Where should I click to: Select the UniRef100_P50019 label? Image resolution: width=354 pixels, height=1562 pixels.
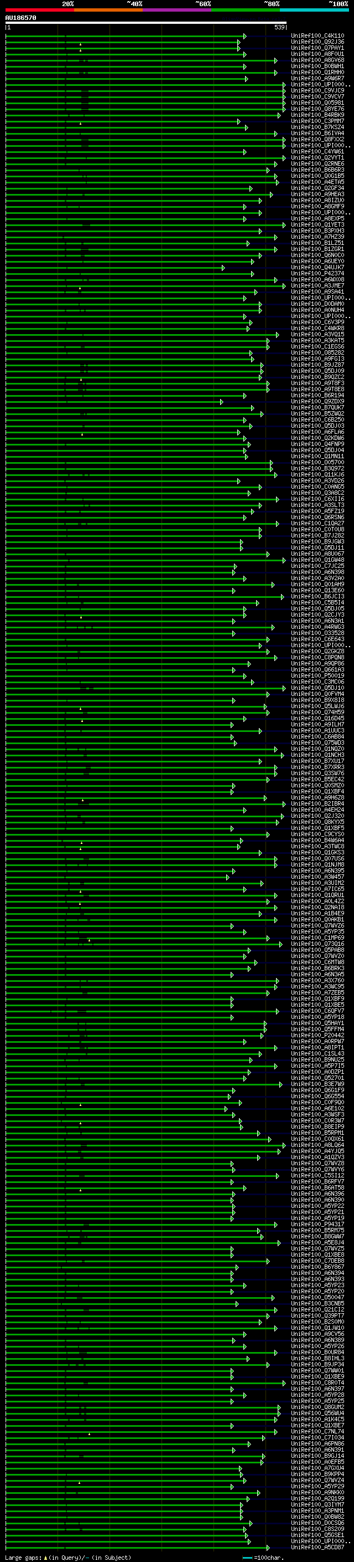click(x=317, y=676)
